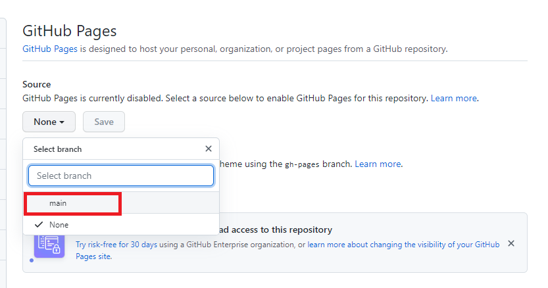Screen dimensions: 548x288
Task: Open the None source dropdown
Action: coord(49,122)
